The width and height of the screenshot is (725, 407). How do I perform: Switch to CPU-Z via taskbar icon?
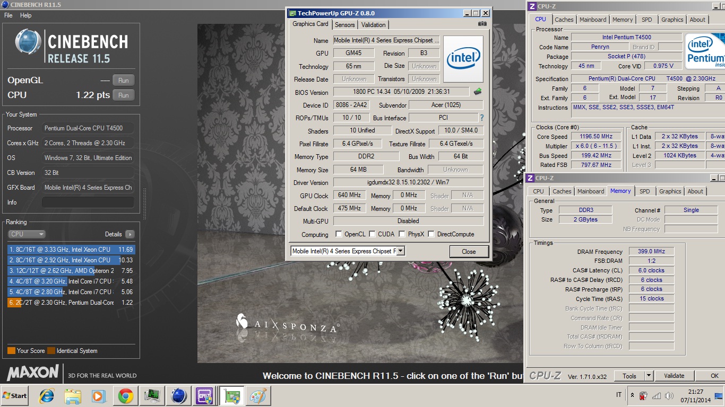coord(204,396)
